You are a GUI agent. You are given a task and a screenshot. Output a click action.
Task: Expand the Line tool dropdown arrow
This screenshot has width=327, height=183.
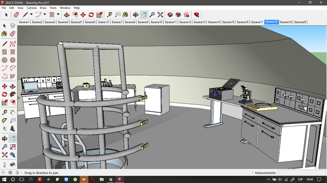pyautogui.click(x=31, y=15)
